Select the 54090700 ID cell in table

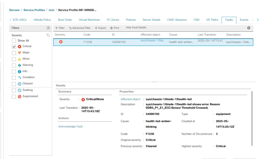[119, 42]
